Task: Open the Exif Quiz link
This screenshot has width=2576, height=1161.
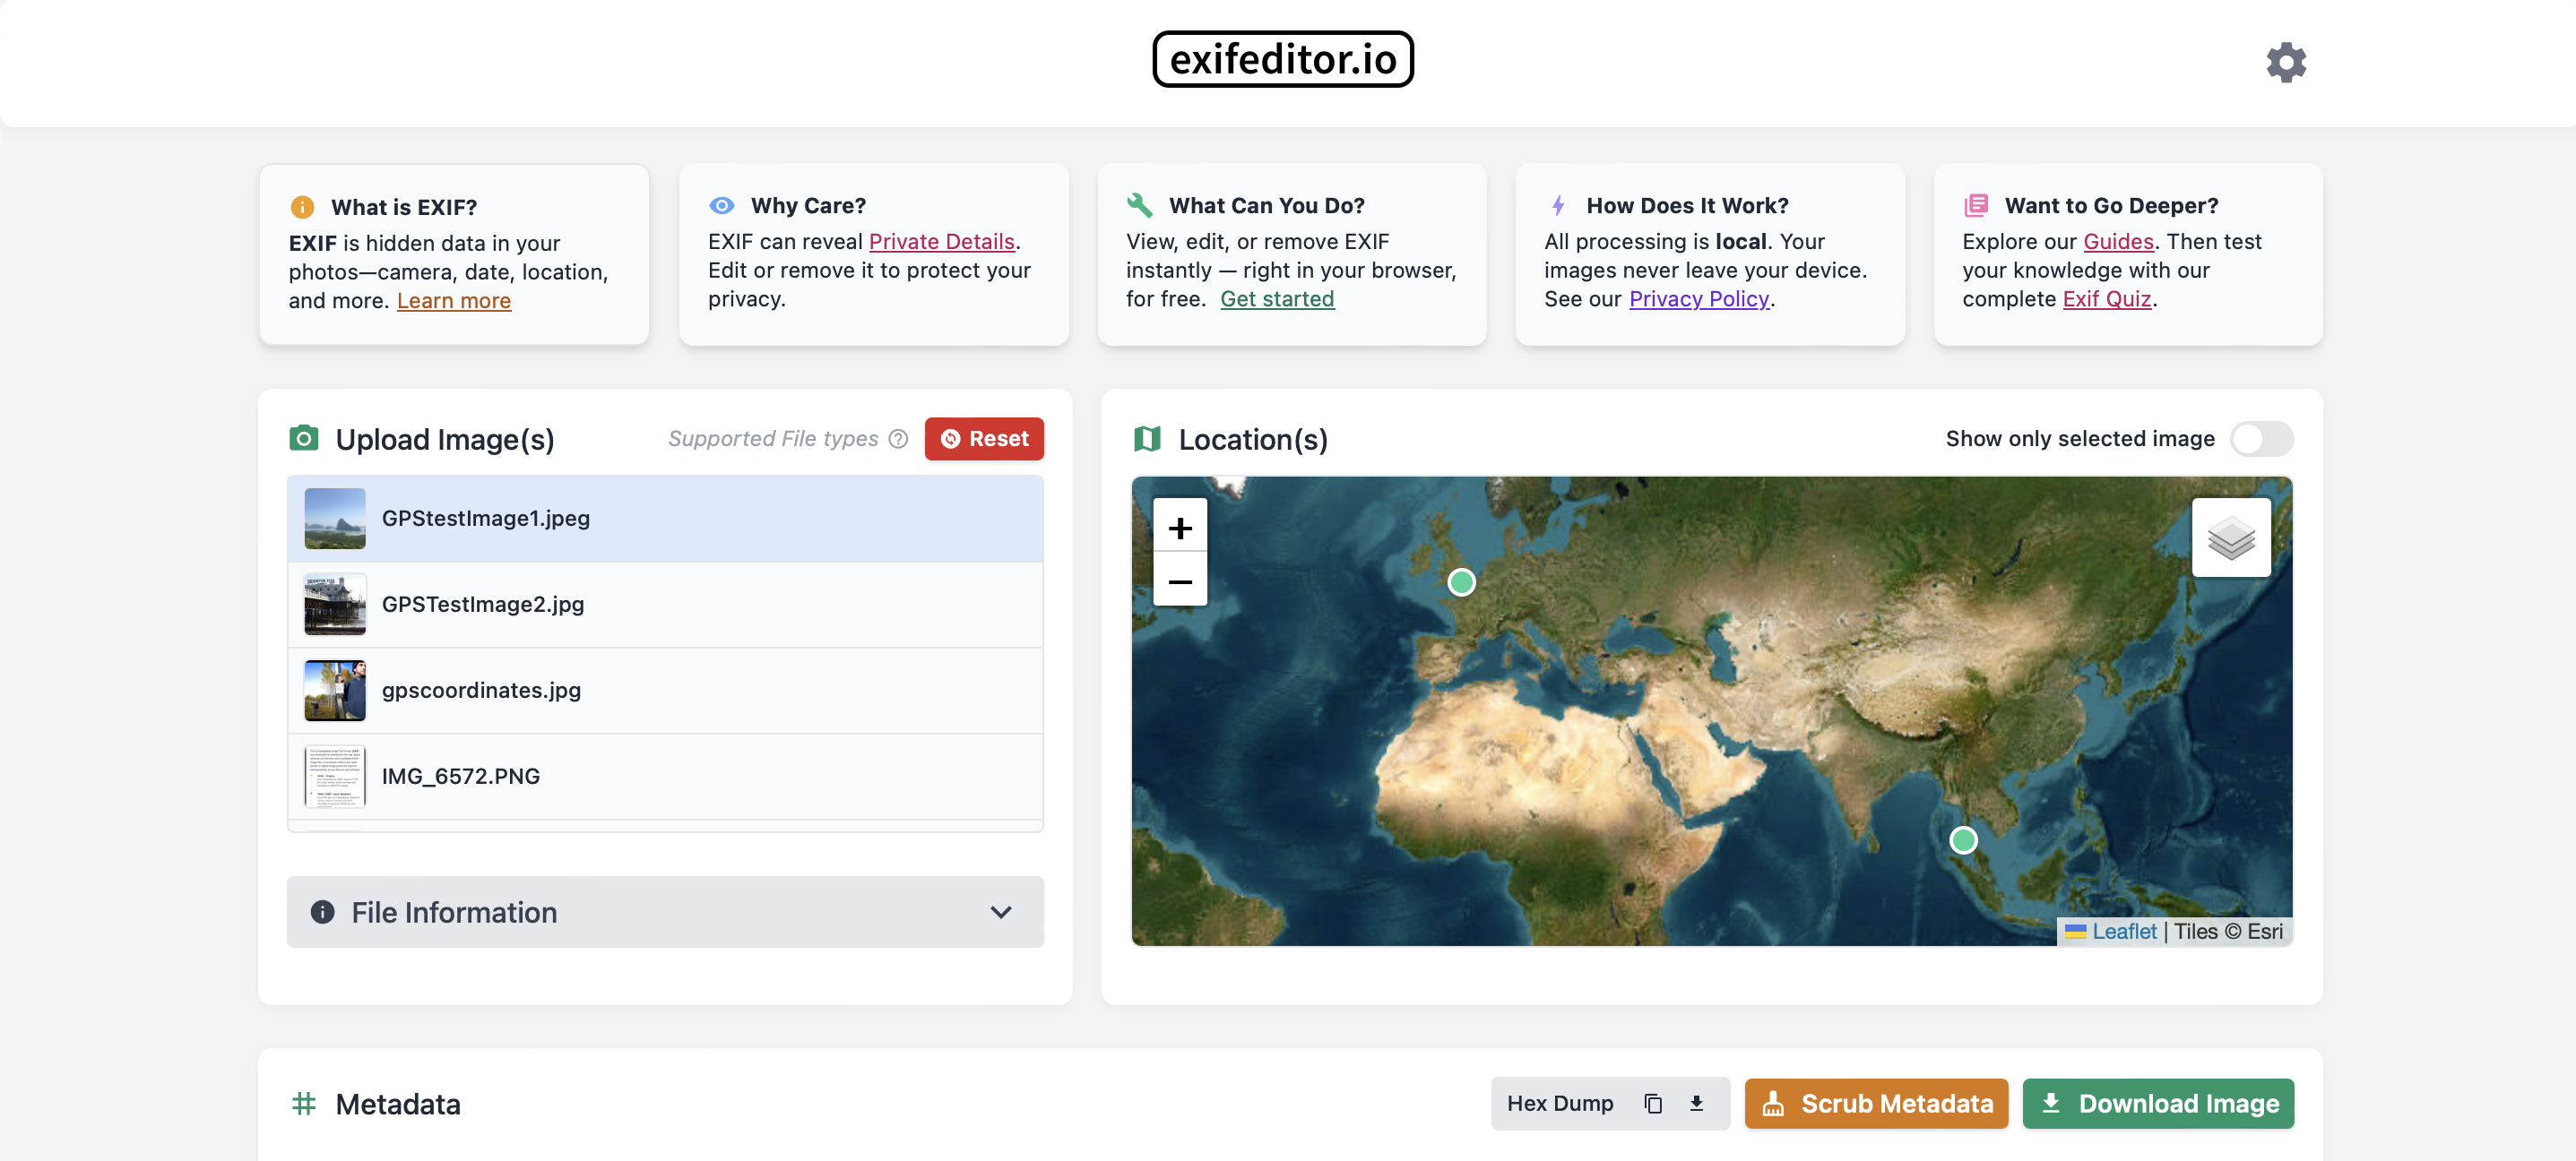Action: pyautogui.click(x=2106, y=298)
